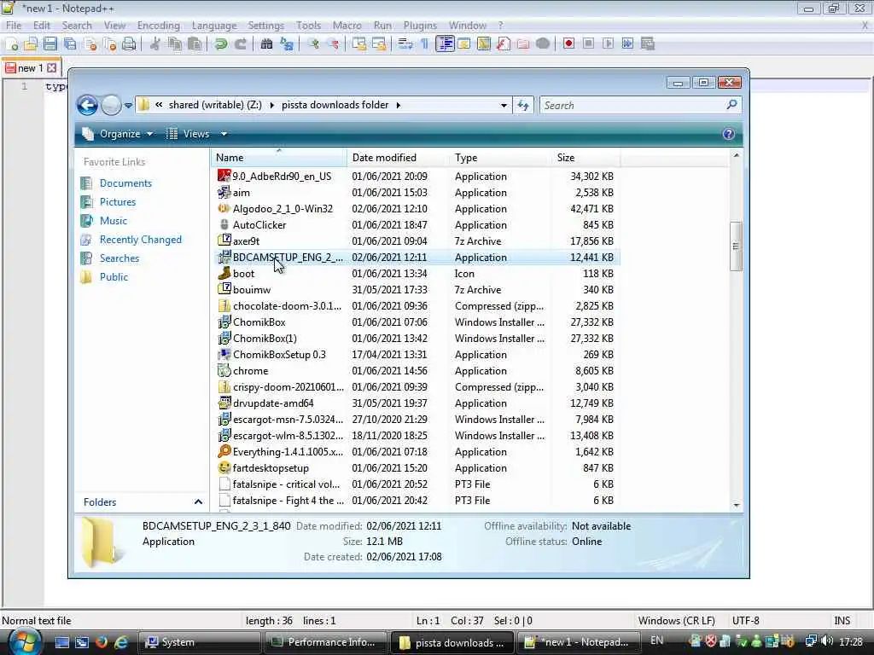Click the Explorer Help question mark icon
The width and height of the screenshot is (874, 655).
click(728, 134)
